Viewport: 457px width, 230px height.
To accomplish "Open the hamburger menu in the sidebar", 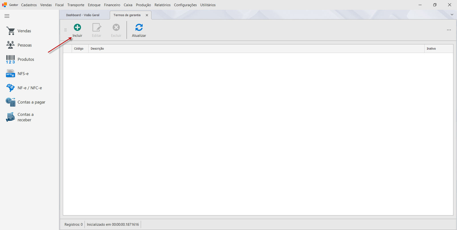I will pyautogui.click(x=7, y=16).
